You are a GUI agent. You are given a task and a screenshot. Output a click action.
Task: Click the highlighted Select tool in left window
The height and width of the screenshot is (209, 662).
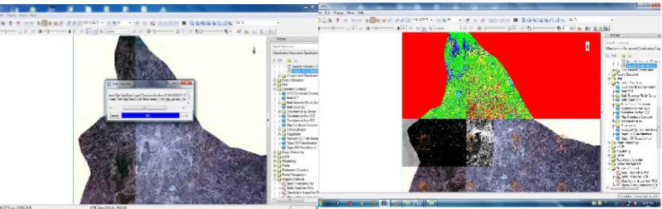(x=44, y=23)
